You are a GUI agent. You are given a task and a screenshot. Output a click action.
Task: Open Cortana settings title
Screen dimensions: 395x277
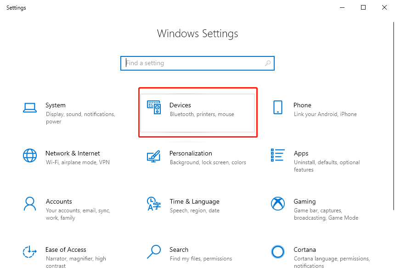pos(305,249)
